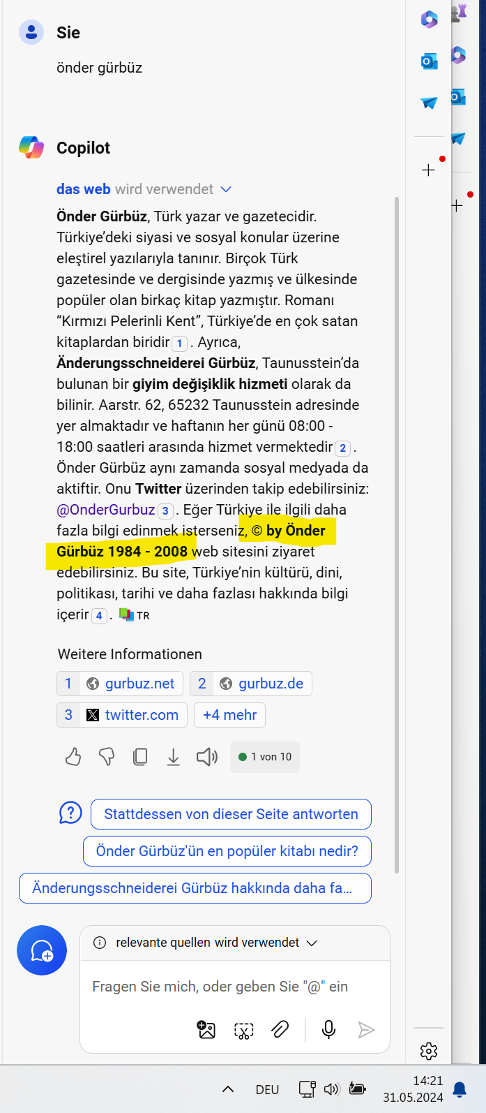Open the twitter.com source link
The width and height of the screenshot is (486, 1113).
coord(122,715)
